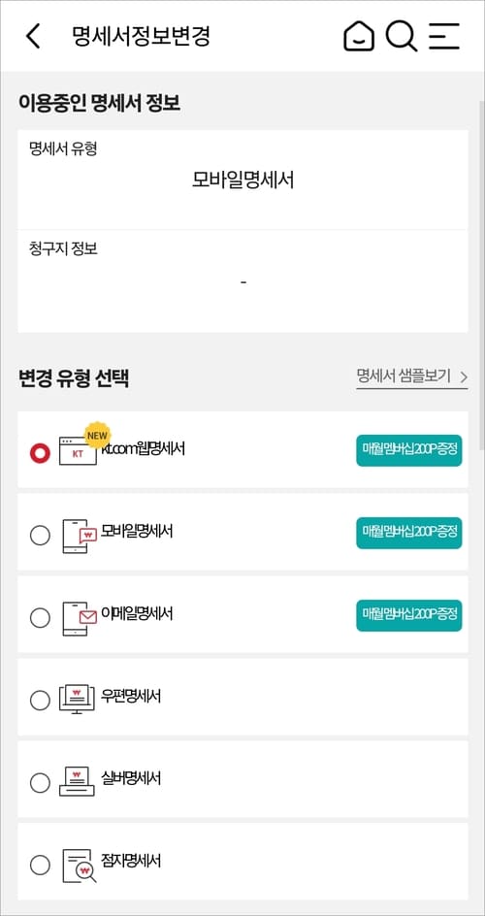Click the email statement envelope icon
Screen dimensions: 485x916
click(x=79, y=619)
